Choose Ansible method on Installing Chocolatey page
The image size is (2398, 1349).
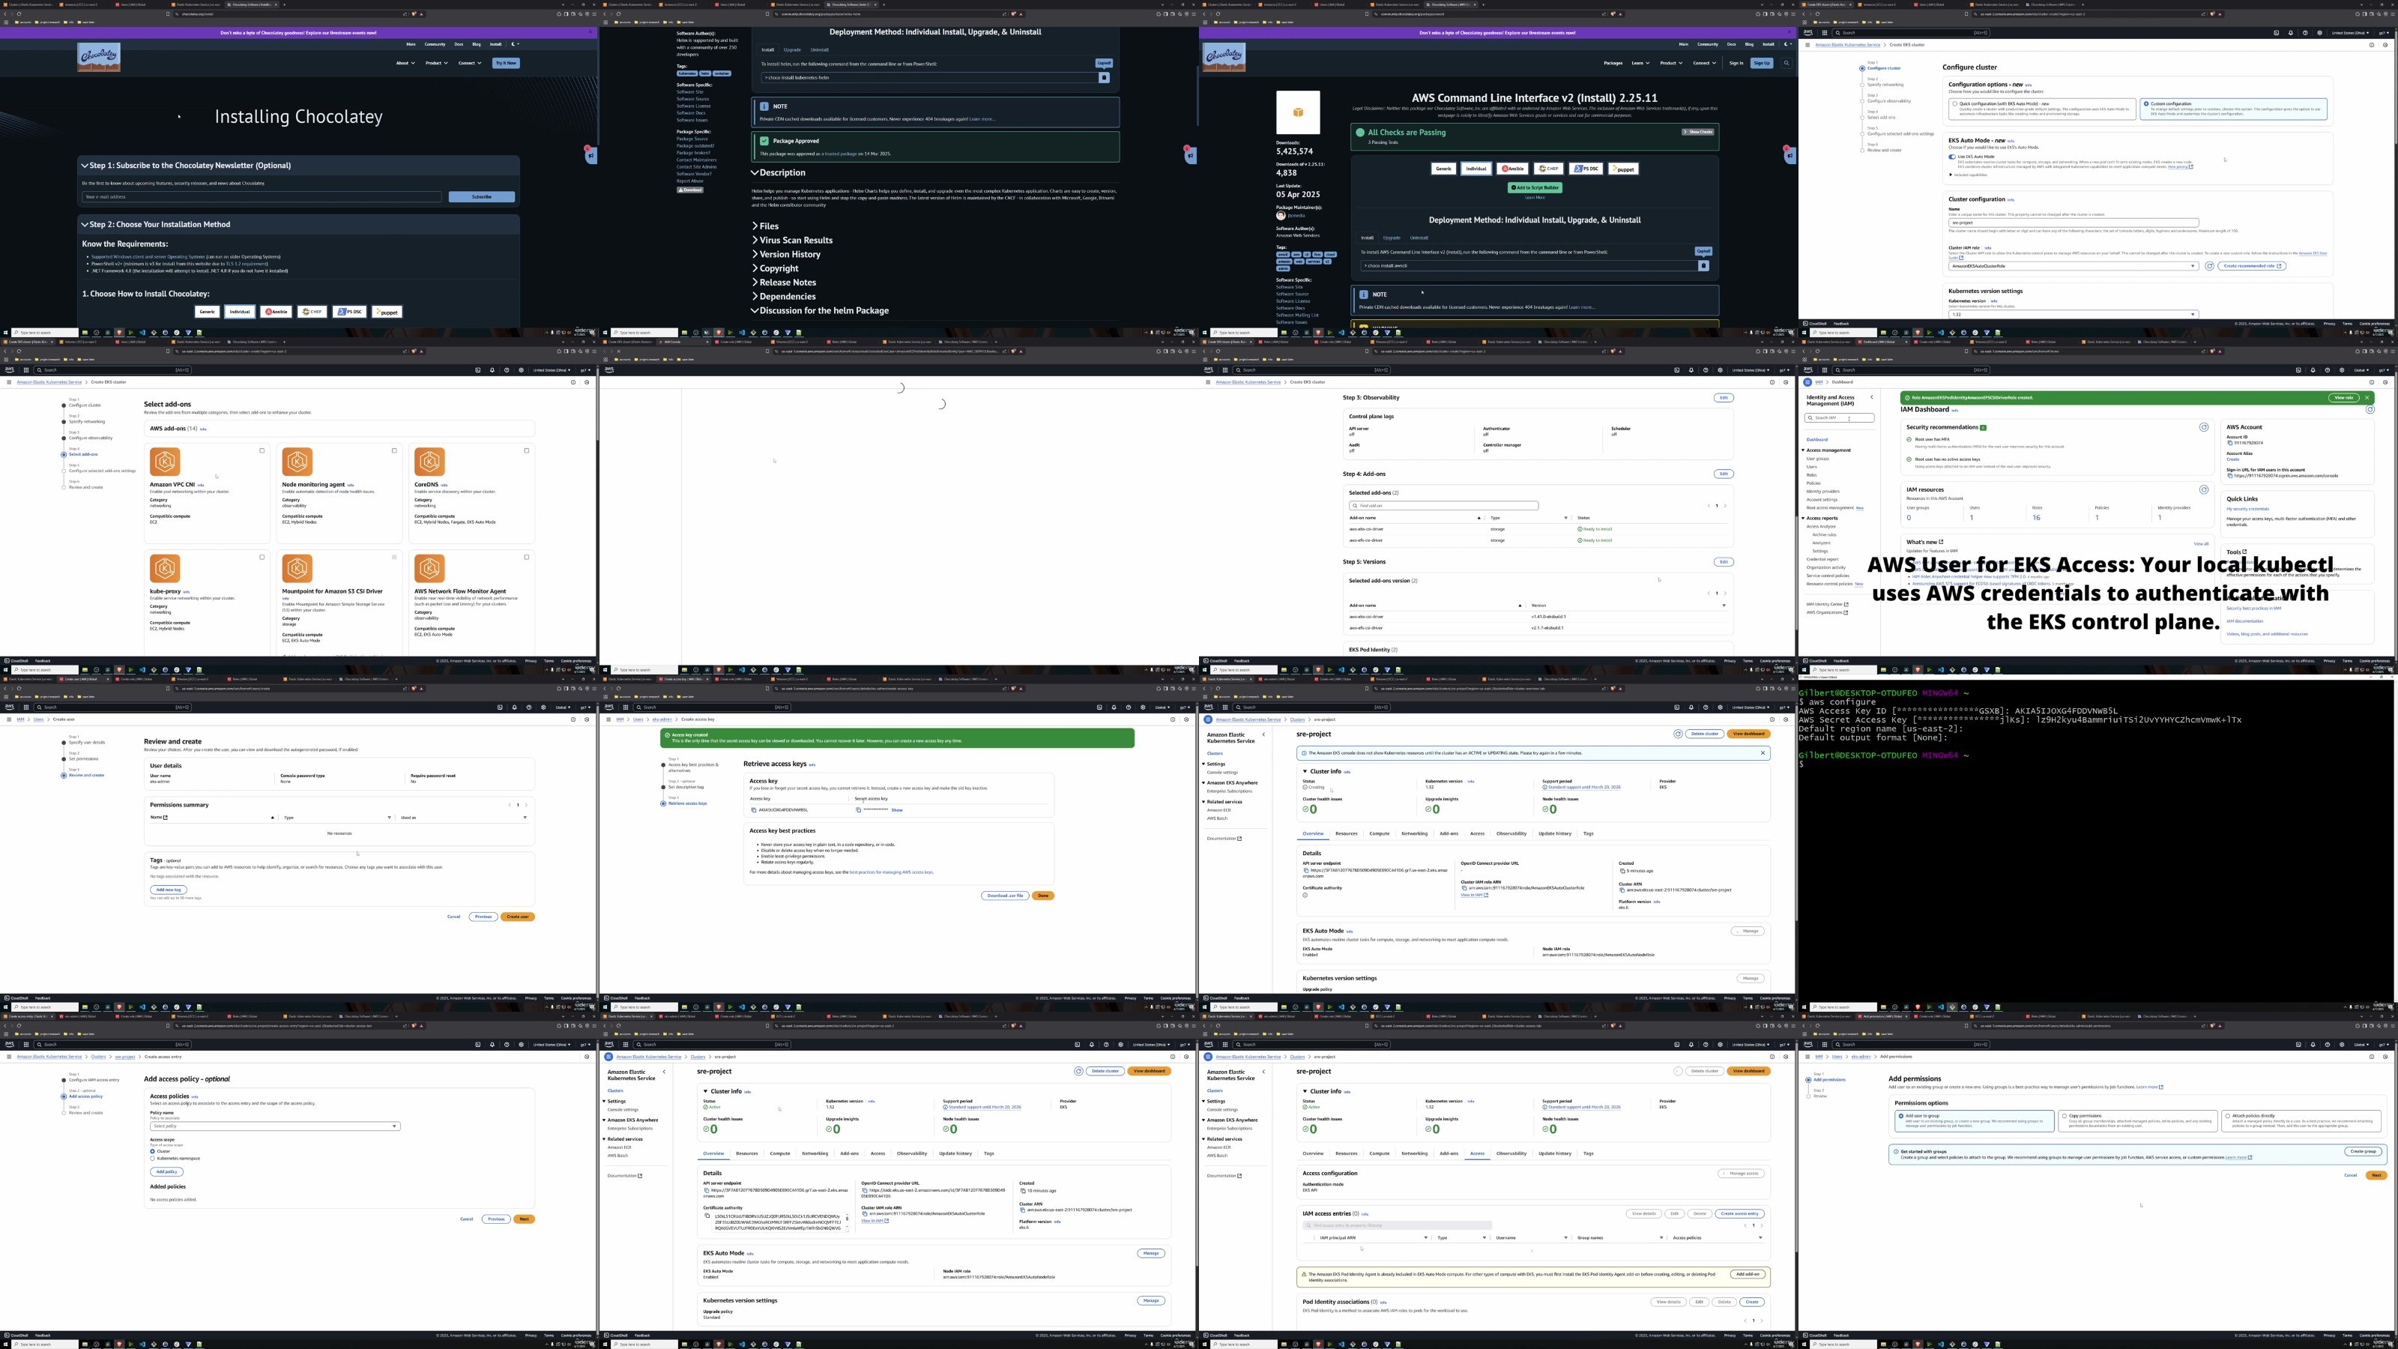pyautogui.click(x=277, y=312)
